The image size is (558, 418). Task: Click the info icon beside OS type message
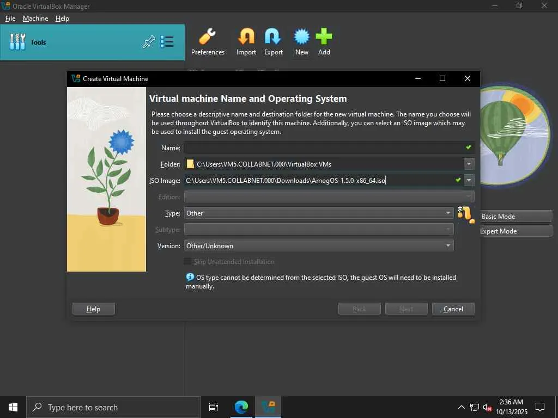190,277
